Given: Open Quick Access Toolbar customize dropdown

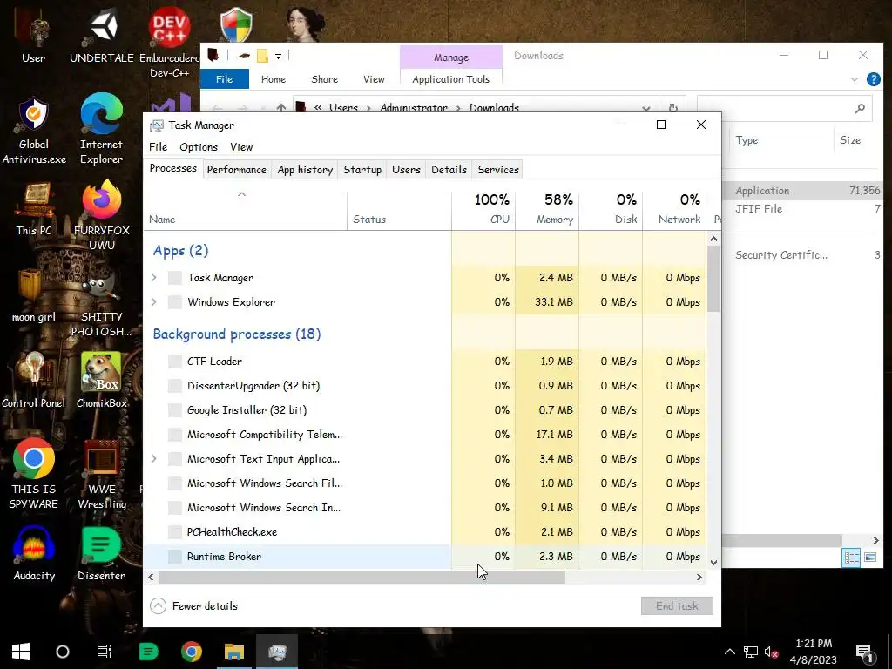Looking at the screenshot, I should (278, 56).
